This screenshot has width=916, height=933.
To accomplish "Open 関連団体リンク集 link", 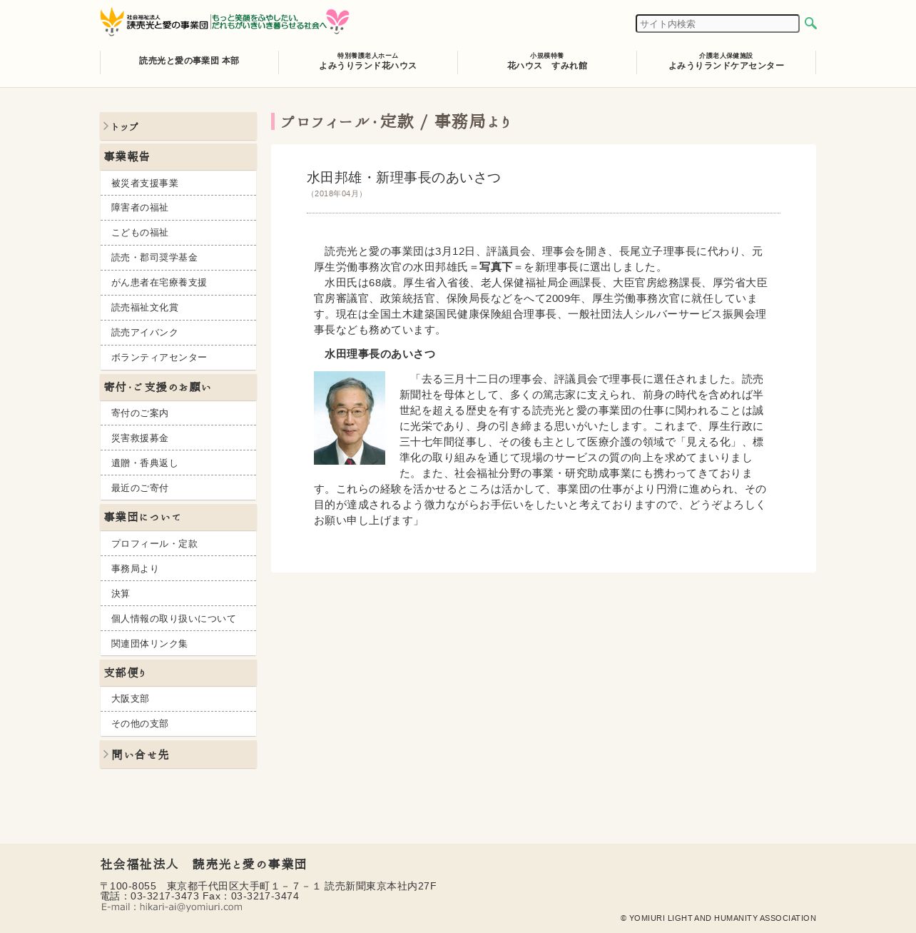I will coord(178,644).
